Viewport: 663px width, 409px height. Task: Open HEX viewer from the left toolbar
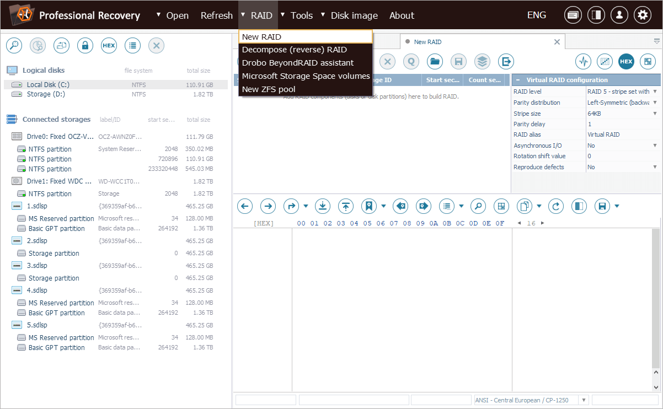(109, 46)
